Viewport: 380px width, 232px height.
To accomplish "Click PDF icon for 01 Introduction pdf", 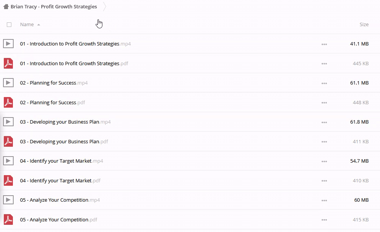I will pyautogui.click(x=8, y=63).
